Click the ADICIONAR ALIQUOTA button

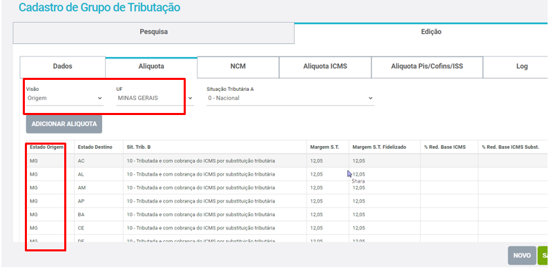pyautogui.click(x=64, y=124)
